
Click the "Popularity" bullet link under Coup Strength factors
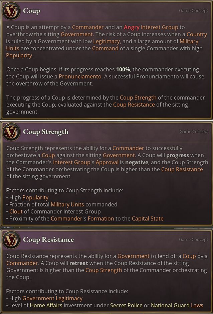(x=35, y=197)
